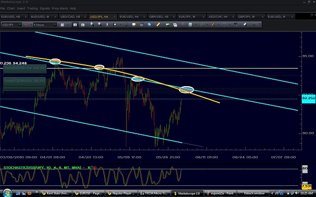Image resolution: width=316 pixels, height=197 pixels.
Task: Open the Insert menu
Action: click(x=21, y=9)
